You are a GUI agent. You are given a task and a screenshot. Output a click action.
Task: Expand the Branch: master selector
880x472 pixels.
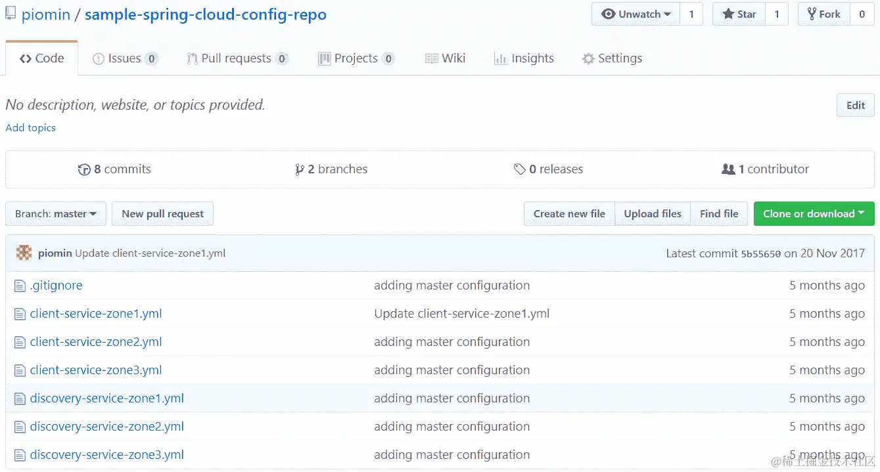point(56,214)
